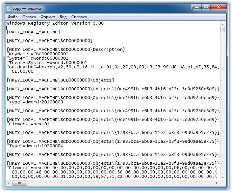This screenshot has height=192, width=232.
Task: Open the Правка menu
Action: pyautogui.click(x=29, y=17)
